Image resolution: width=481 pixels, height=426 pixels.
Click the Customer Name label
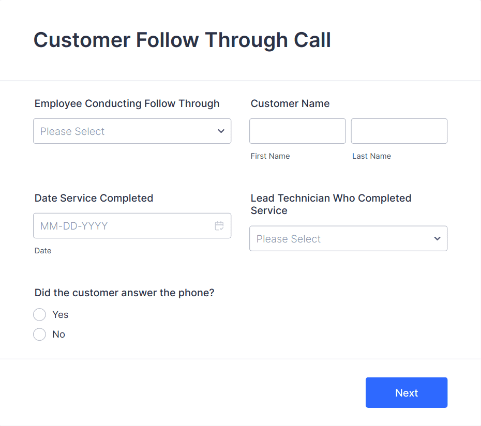point(290,103)
